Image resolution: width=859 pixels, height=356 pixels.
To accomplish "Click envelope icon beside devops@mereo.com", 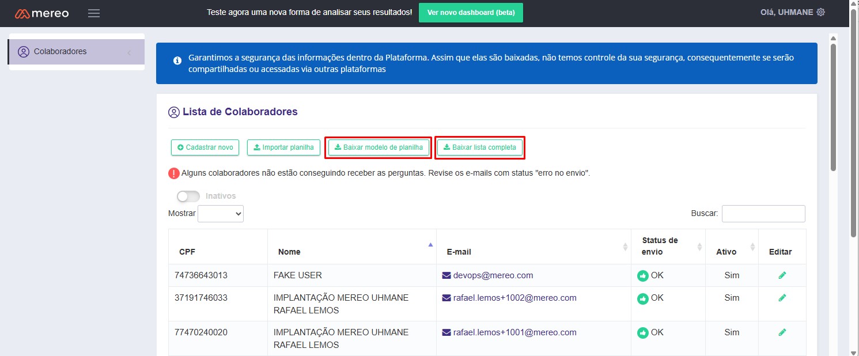I will [x=446, y=275].
